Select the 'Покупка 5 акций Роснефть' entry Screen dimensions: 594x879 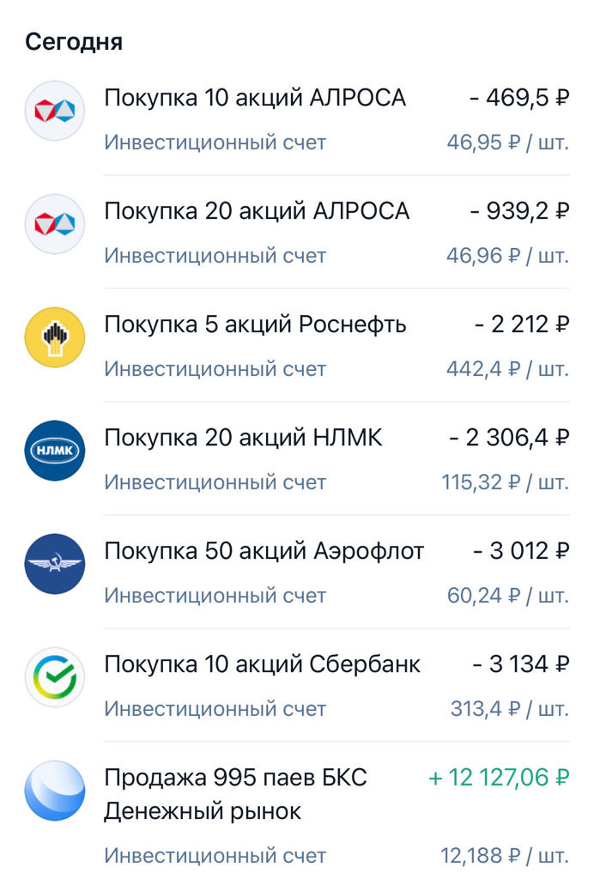click(255, 324)
